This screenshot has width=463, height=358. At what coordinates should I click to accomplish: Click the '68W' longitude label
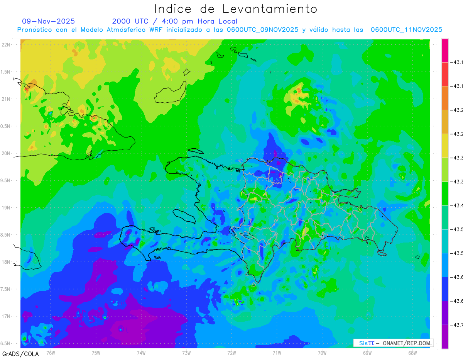(412, 353)
